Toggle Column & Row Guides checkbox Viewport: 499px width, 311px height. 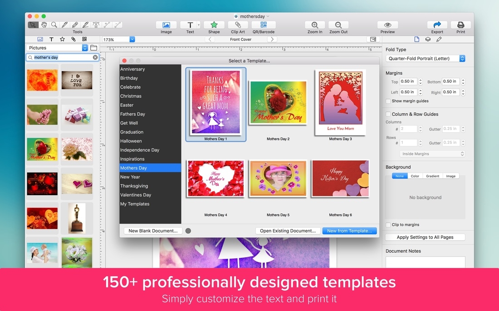coord(388,114)
